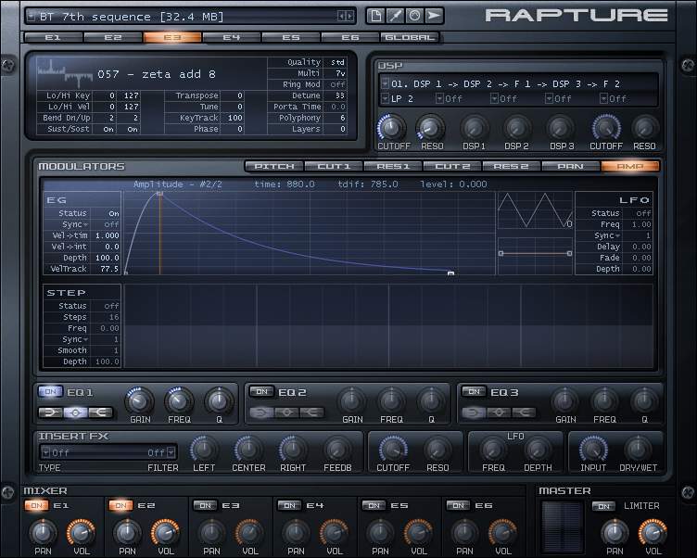Select the RES 1 modulator tab
Viewport: 697px width, 558px height.
coord(393,166)
